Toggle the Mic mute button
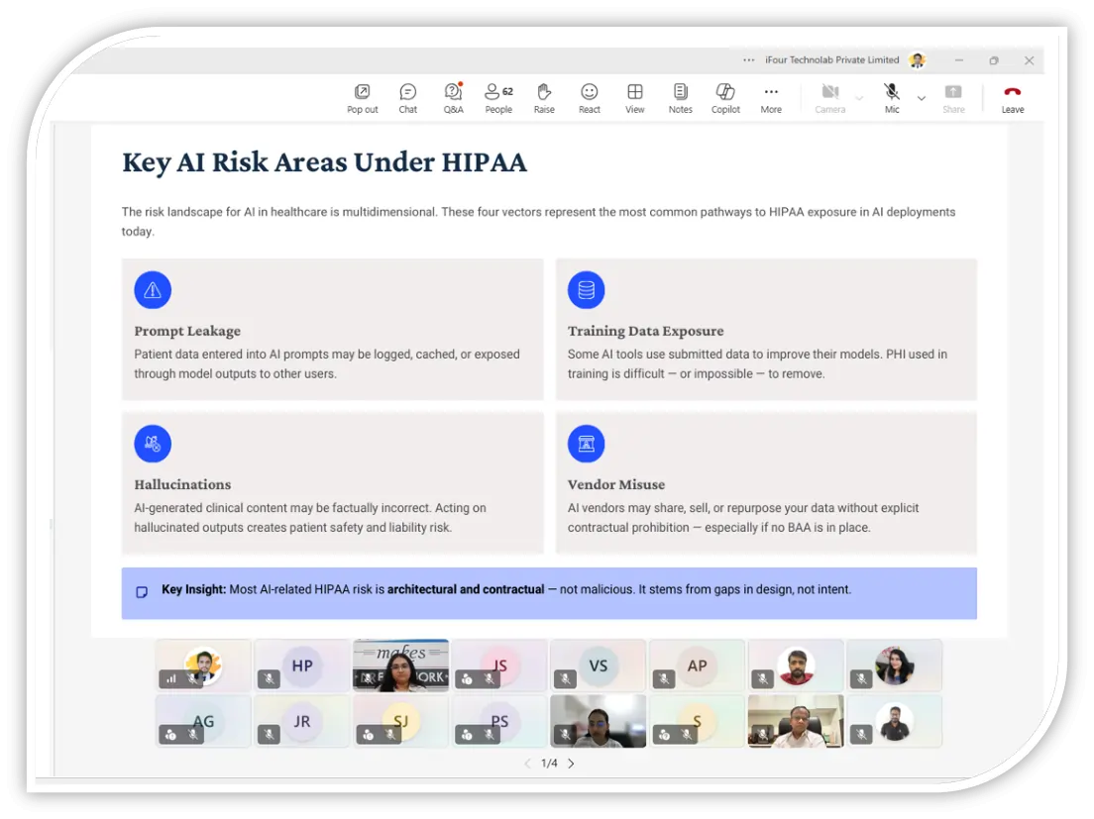Screen dimensions: 1094x819 click(x=892, y=97)
